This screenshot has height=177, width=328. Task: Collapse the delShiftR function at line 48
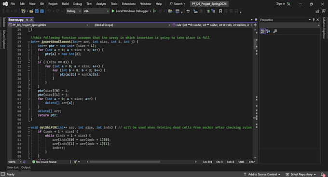29,127
